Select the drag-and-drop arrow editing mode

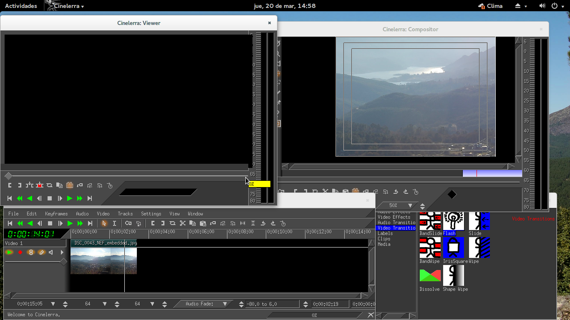[104, 223]
